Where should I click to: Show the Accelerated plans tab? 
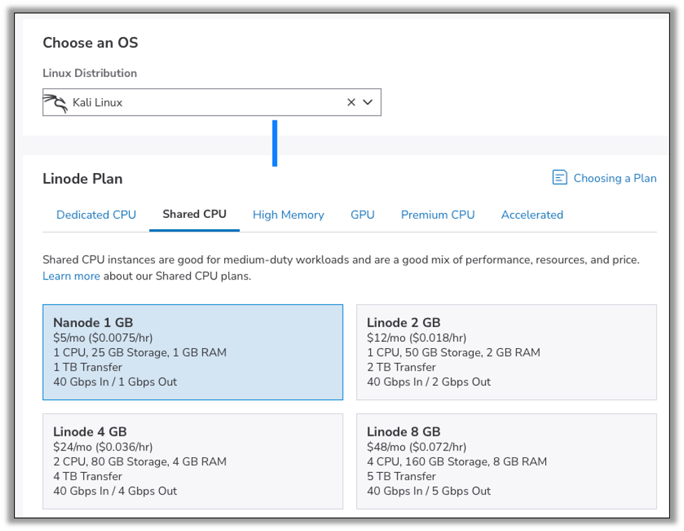[532, 215]
